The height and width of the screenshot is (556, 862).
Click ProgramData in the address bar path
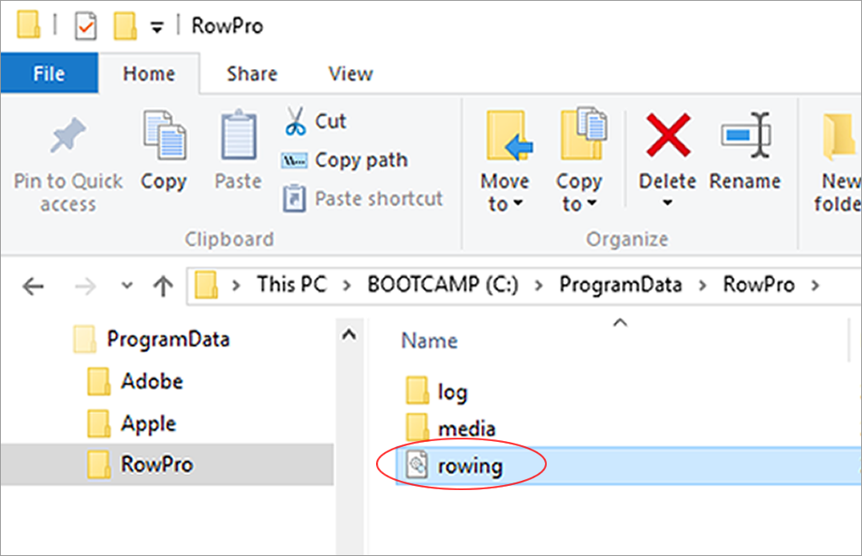point(619,285)
